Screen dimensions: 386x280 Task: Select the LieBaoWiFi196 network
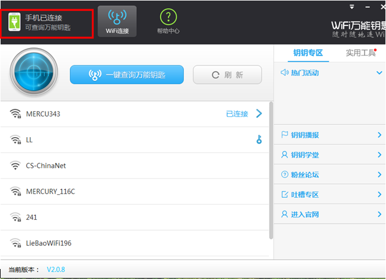tap(134, 243)
